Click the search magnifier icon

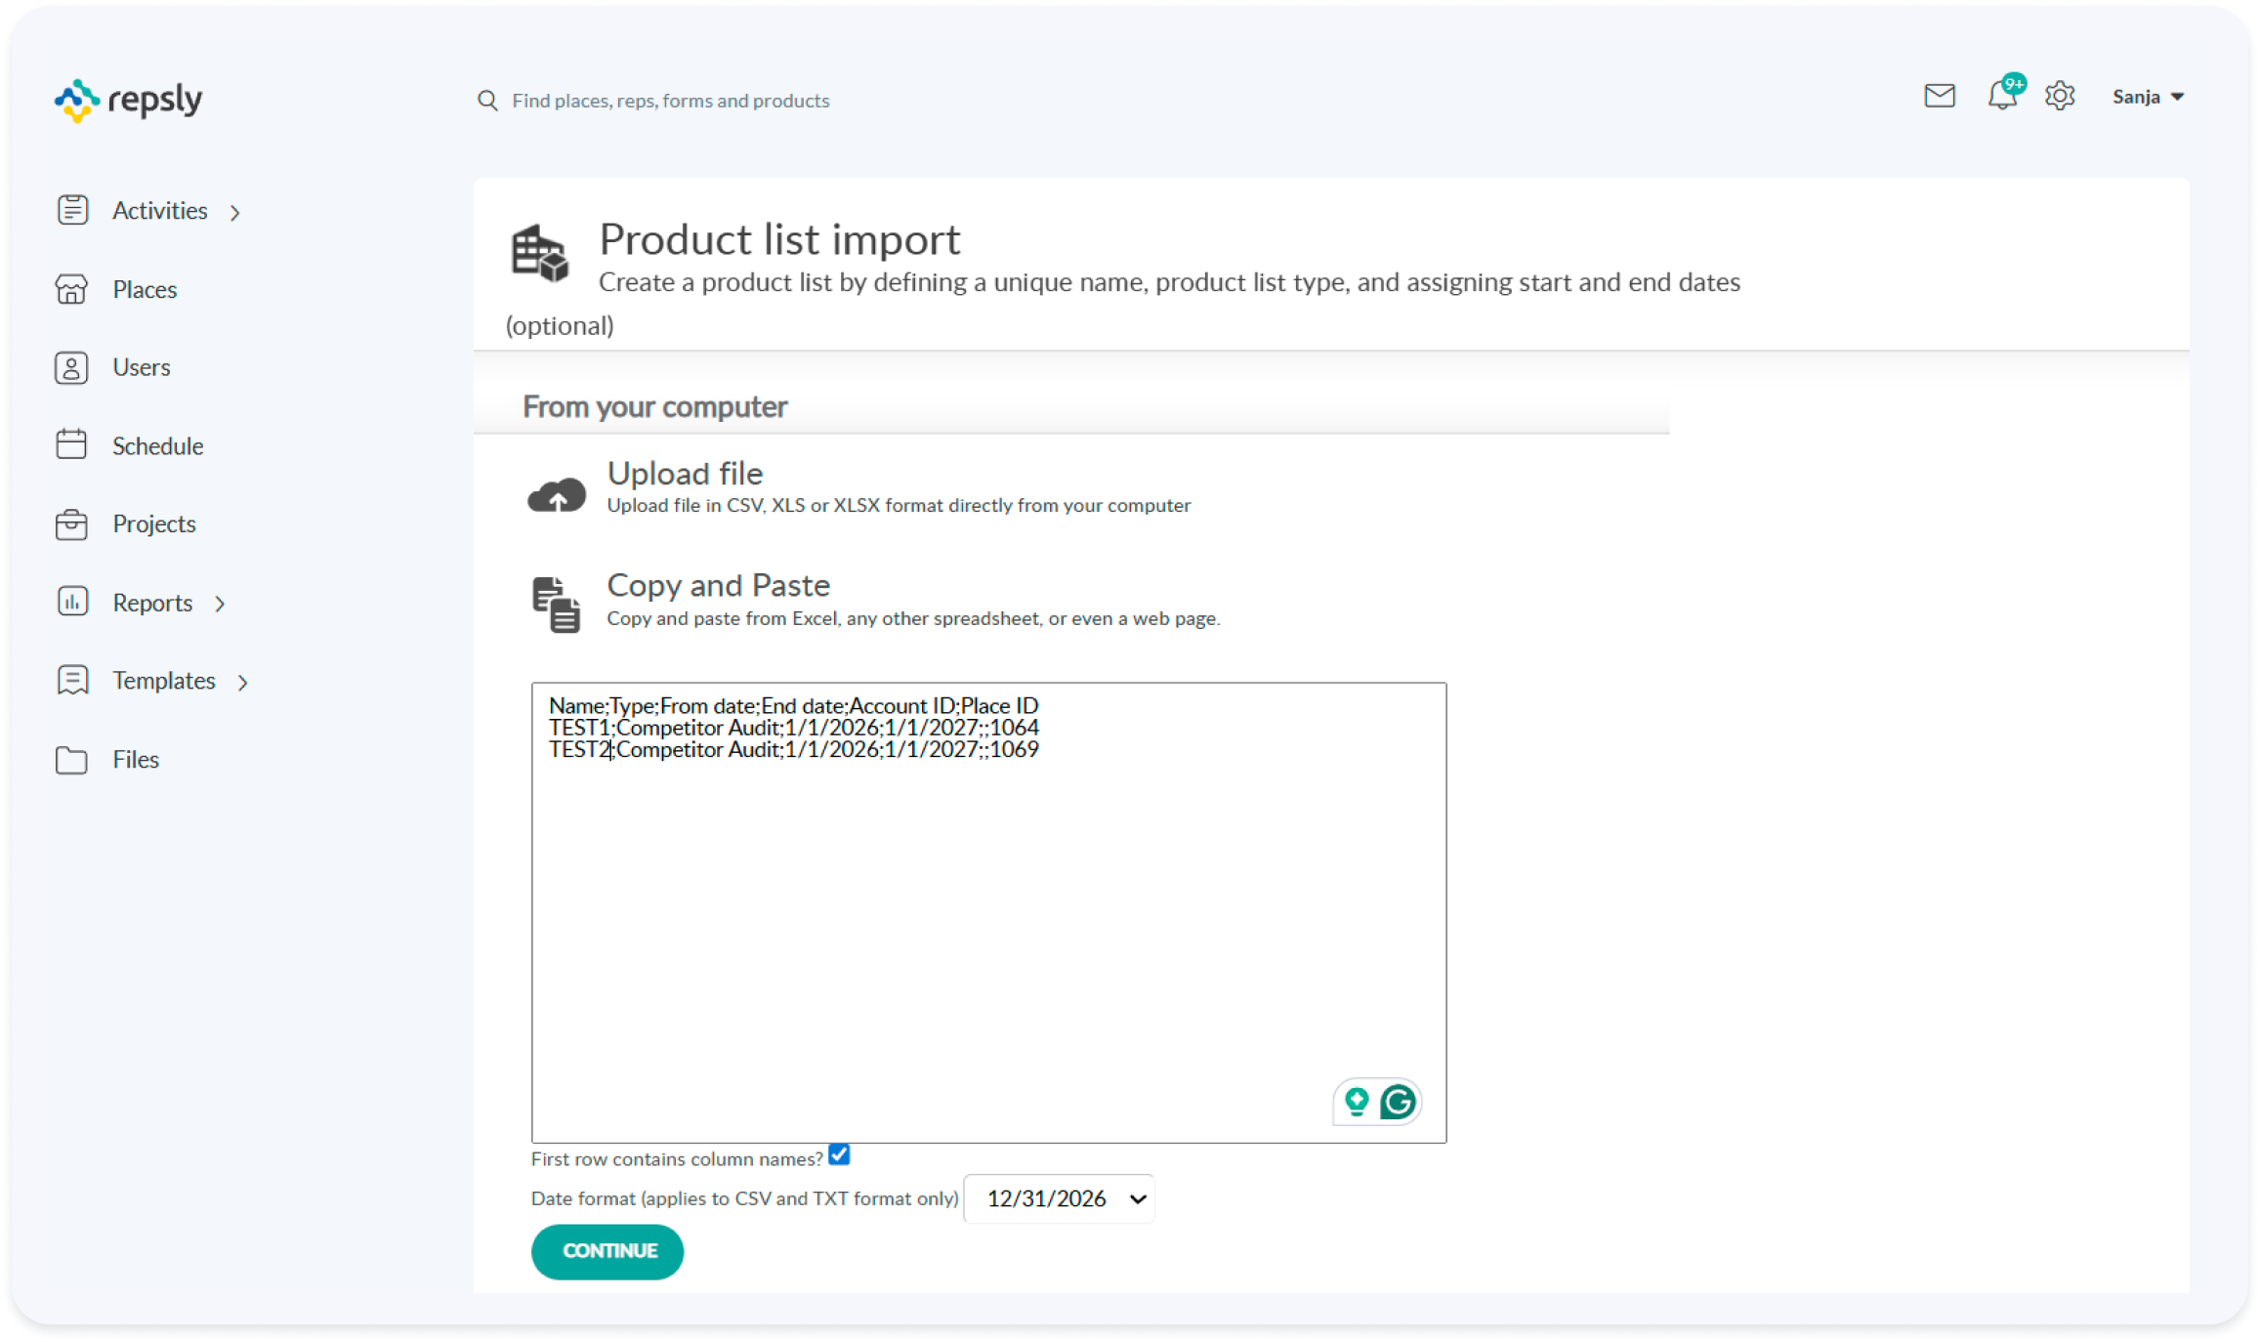[x=487, y=101]
